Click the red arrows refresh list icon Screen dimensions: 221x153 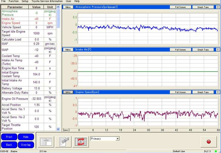tap(81, 141)
